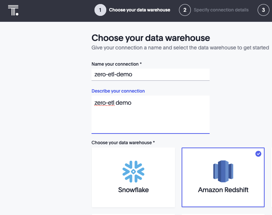Open 'Choose your data warehouse' step label
Viewport: 272px width, 215px height.
pyautogui.click(x=140, y=10)
